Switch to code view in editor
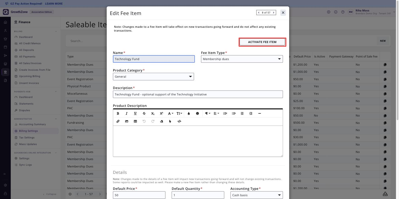The height and width of the screenshot is (199, 399). [x=179, y=121]
